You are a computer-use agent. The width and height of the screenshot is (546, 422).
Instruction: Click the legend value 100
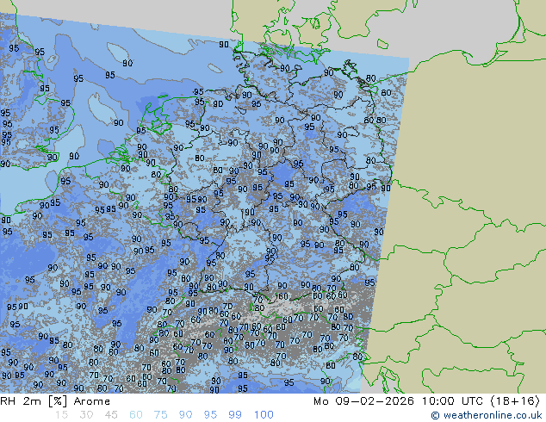tap(264, 415)
